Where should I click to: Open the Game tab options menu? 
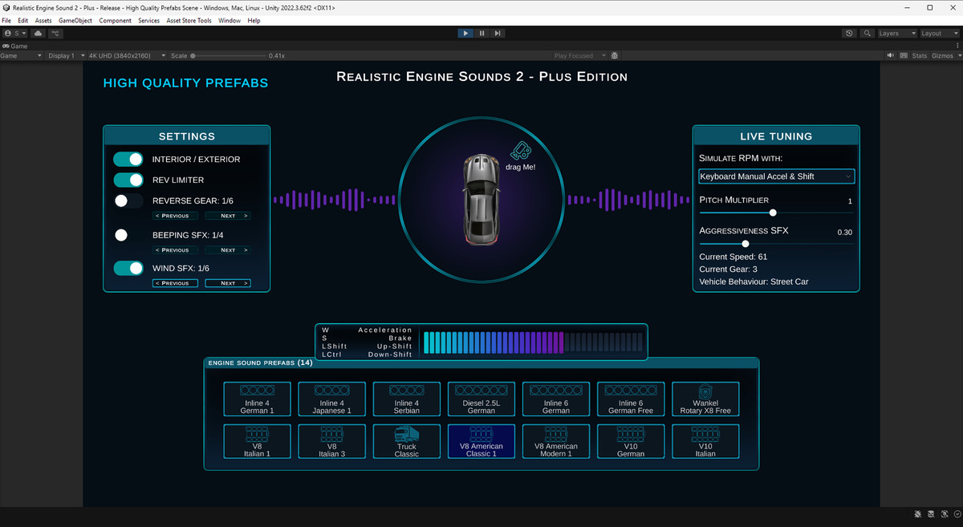(958, 46)
